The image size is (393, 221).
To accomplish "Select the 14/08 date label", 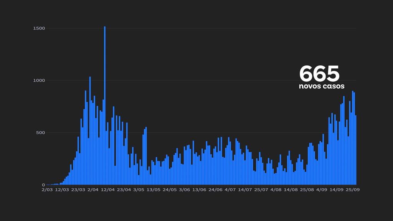I will [x=291, y=190].
